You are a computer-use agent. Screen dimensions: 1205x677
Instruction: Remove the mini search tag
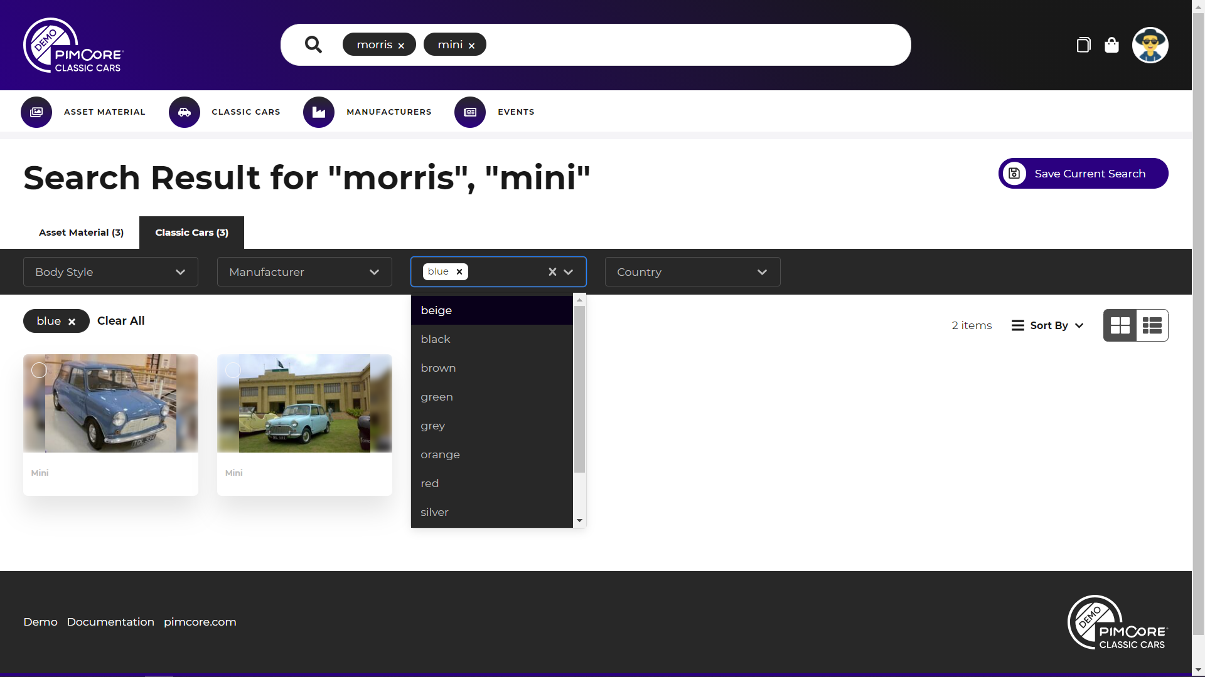(x=471, y=46)
